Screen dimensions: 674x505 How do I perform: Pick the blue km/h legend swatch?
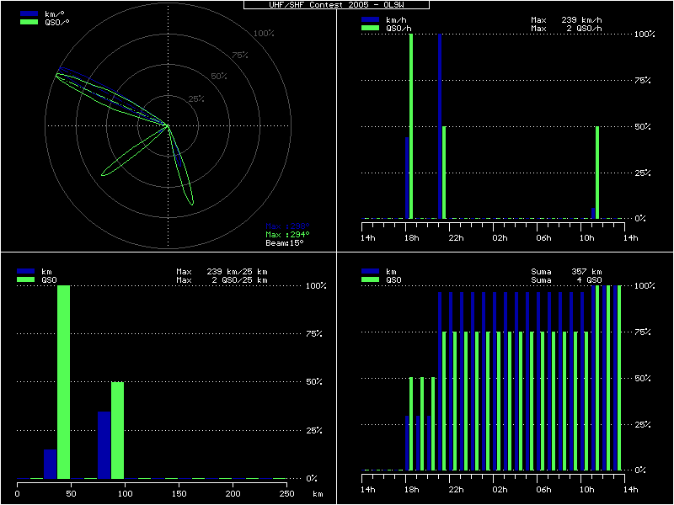click(x=370, y=19)
